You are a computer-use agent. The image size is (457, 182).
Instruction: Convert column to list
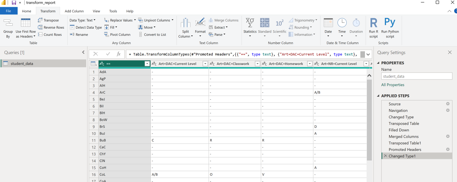(x=152, y=35)
